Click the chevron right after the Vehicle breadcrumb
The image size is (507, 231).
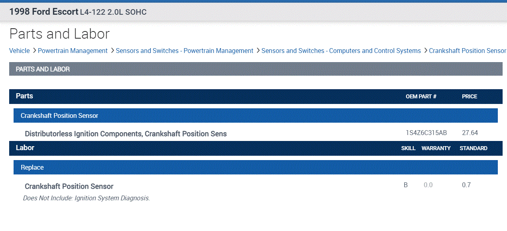pyautogui.click(x=34, y=51)
